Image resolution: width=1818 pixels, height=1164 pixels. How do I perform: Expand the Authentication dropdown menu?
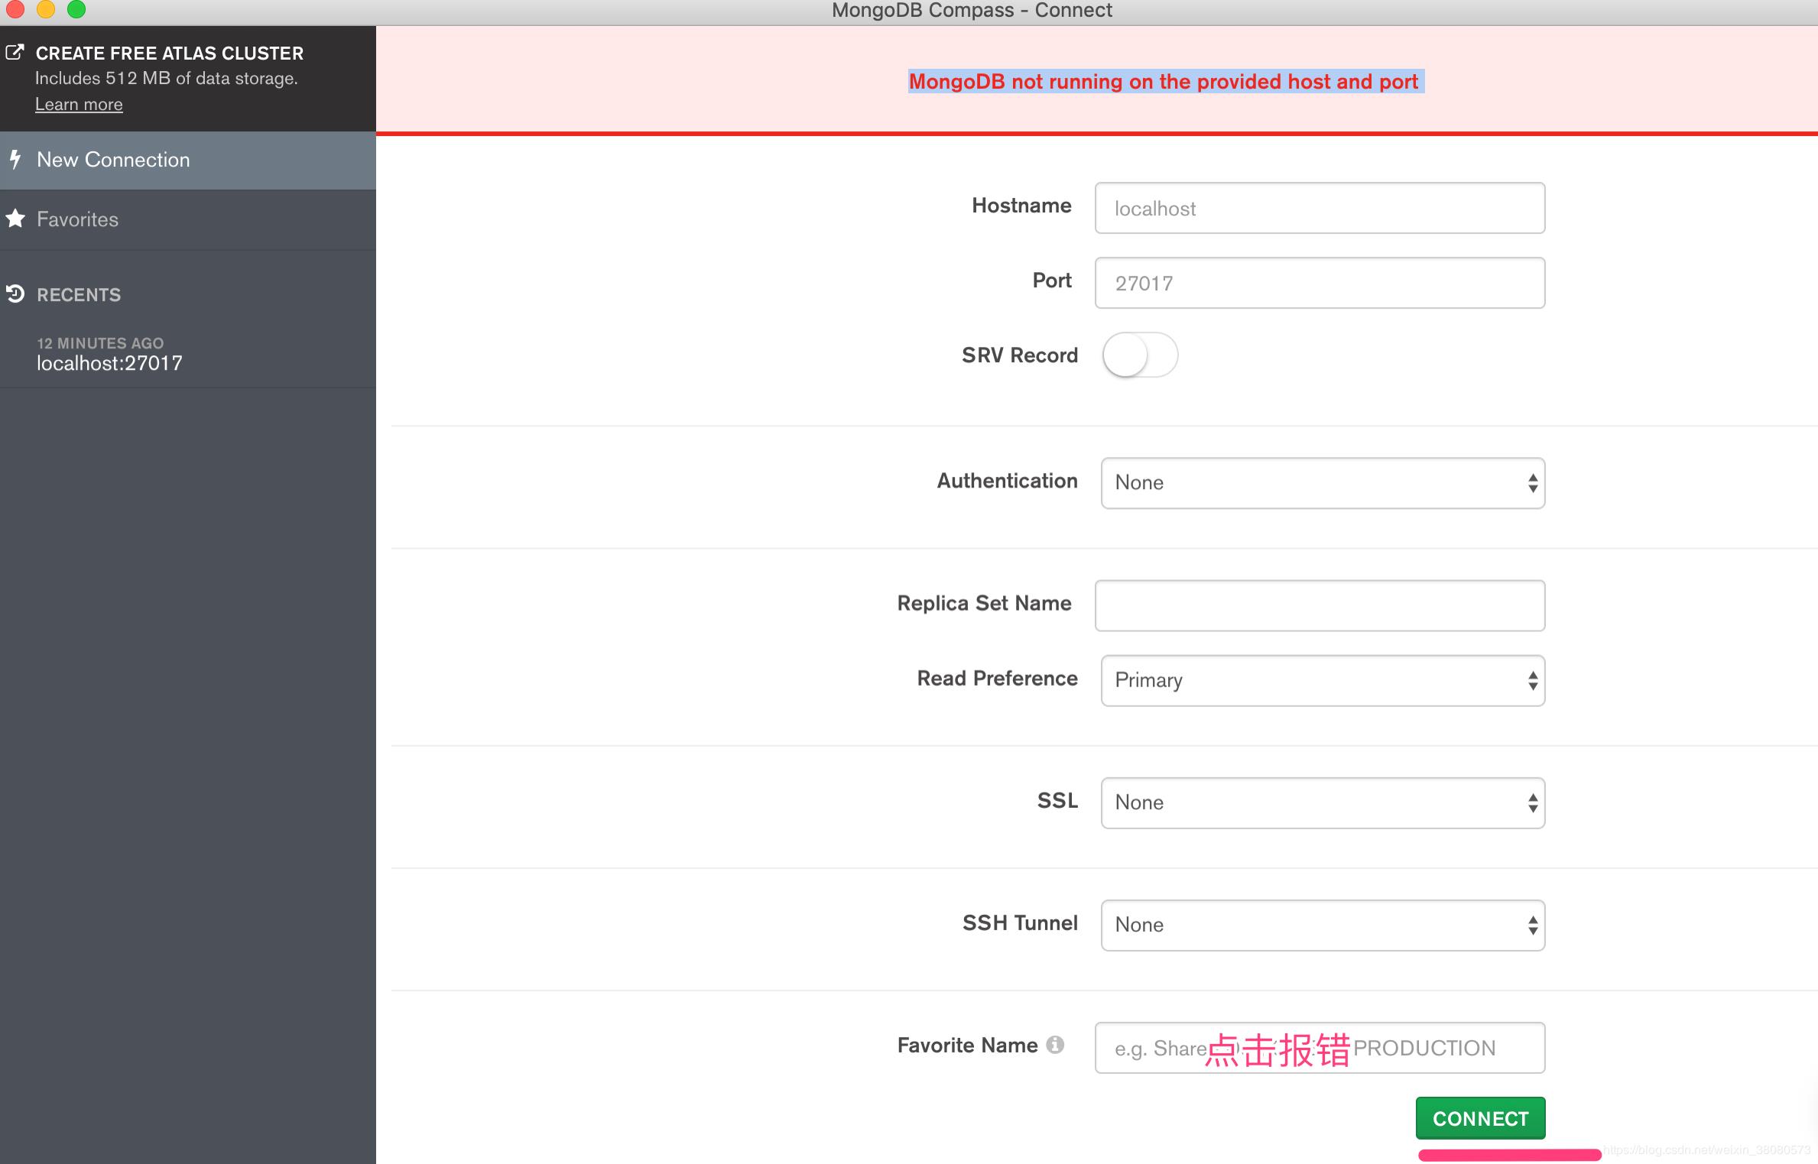pyautogui.click(x=1320, y=481)
